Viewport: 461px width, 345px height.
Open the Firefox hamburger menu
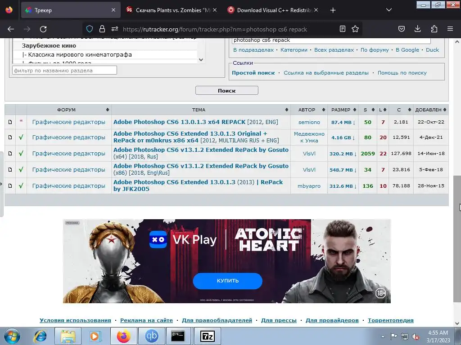coord(450,29)
